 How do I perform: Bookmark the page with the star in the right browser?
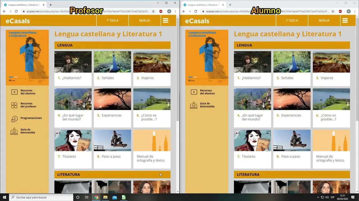click(333, 11)
